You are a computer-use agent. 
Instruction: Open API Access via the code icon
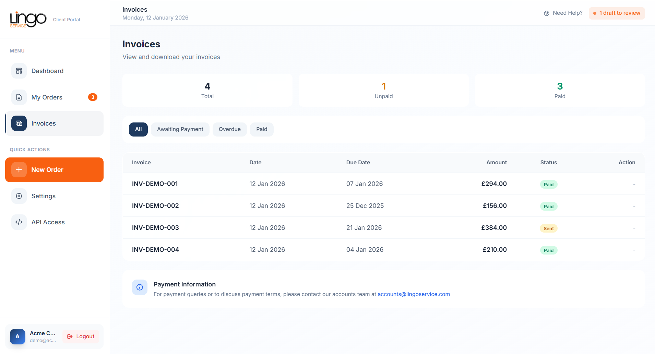tap(19, 222)
